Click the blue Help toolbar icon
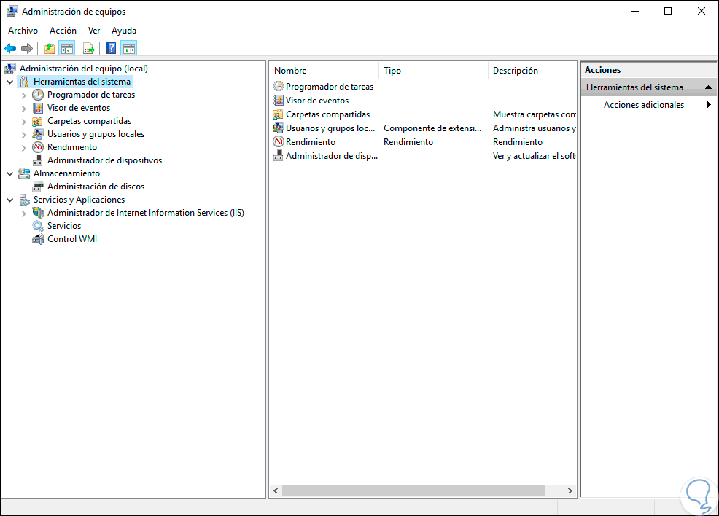The height and width of the screenshot is (516, 719). coord(111,48)
